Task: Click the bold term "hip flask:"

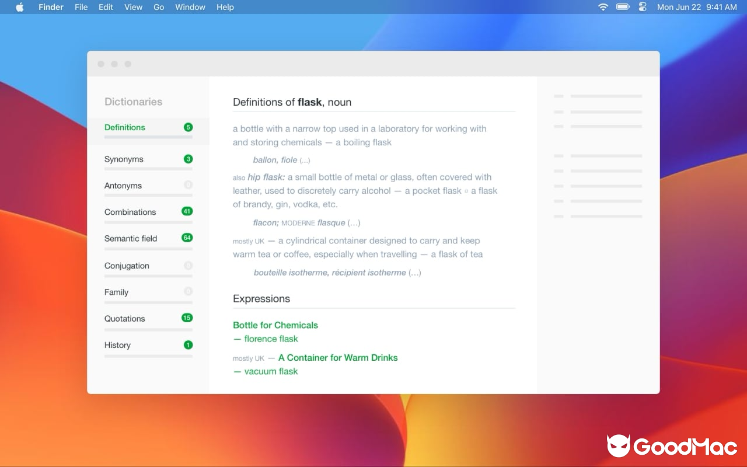Action: pos(266,177)
